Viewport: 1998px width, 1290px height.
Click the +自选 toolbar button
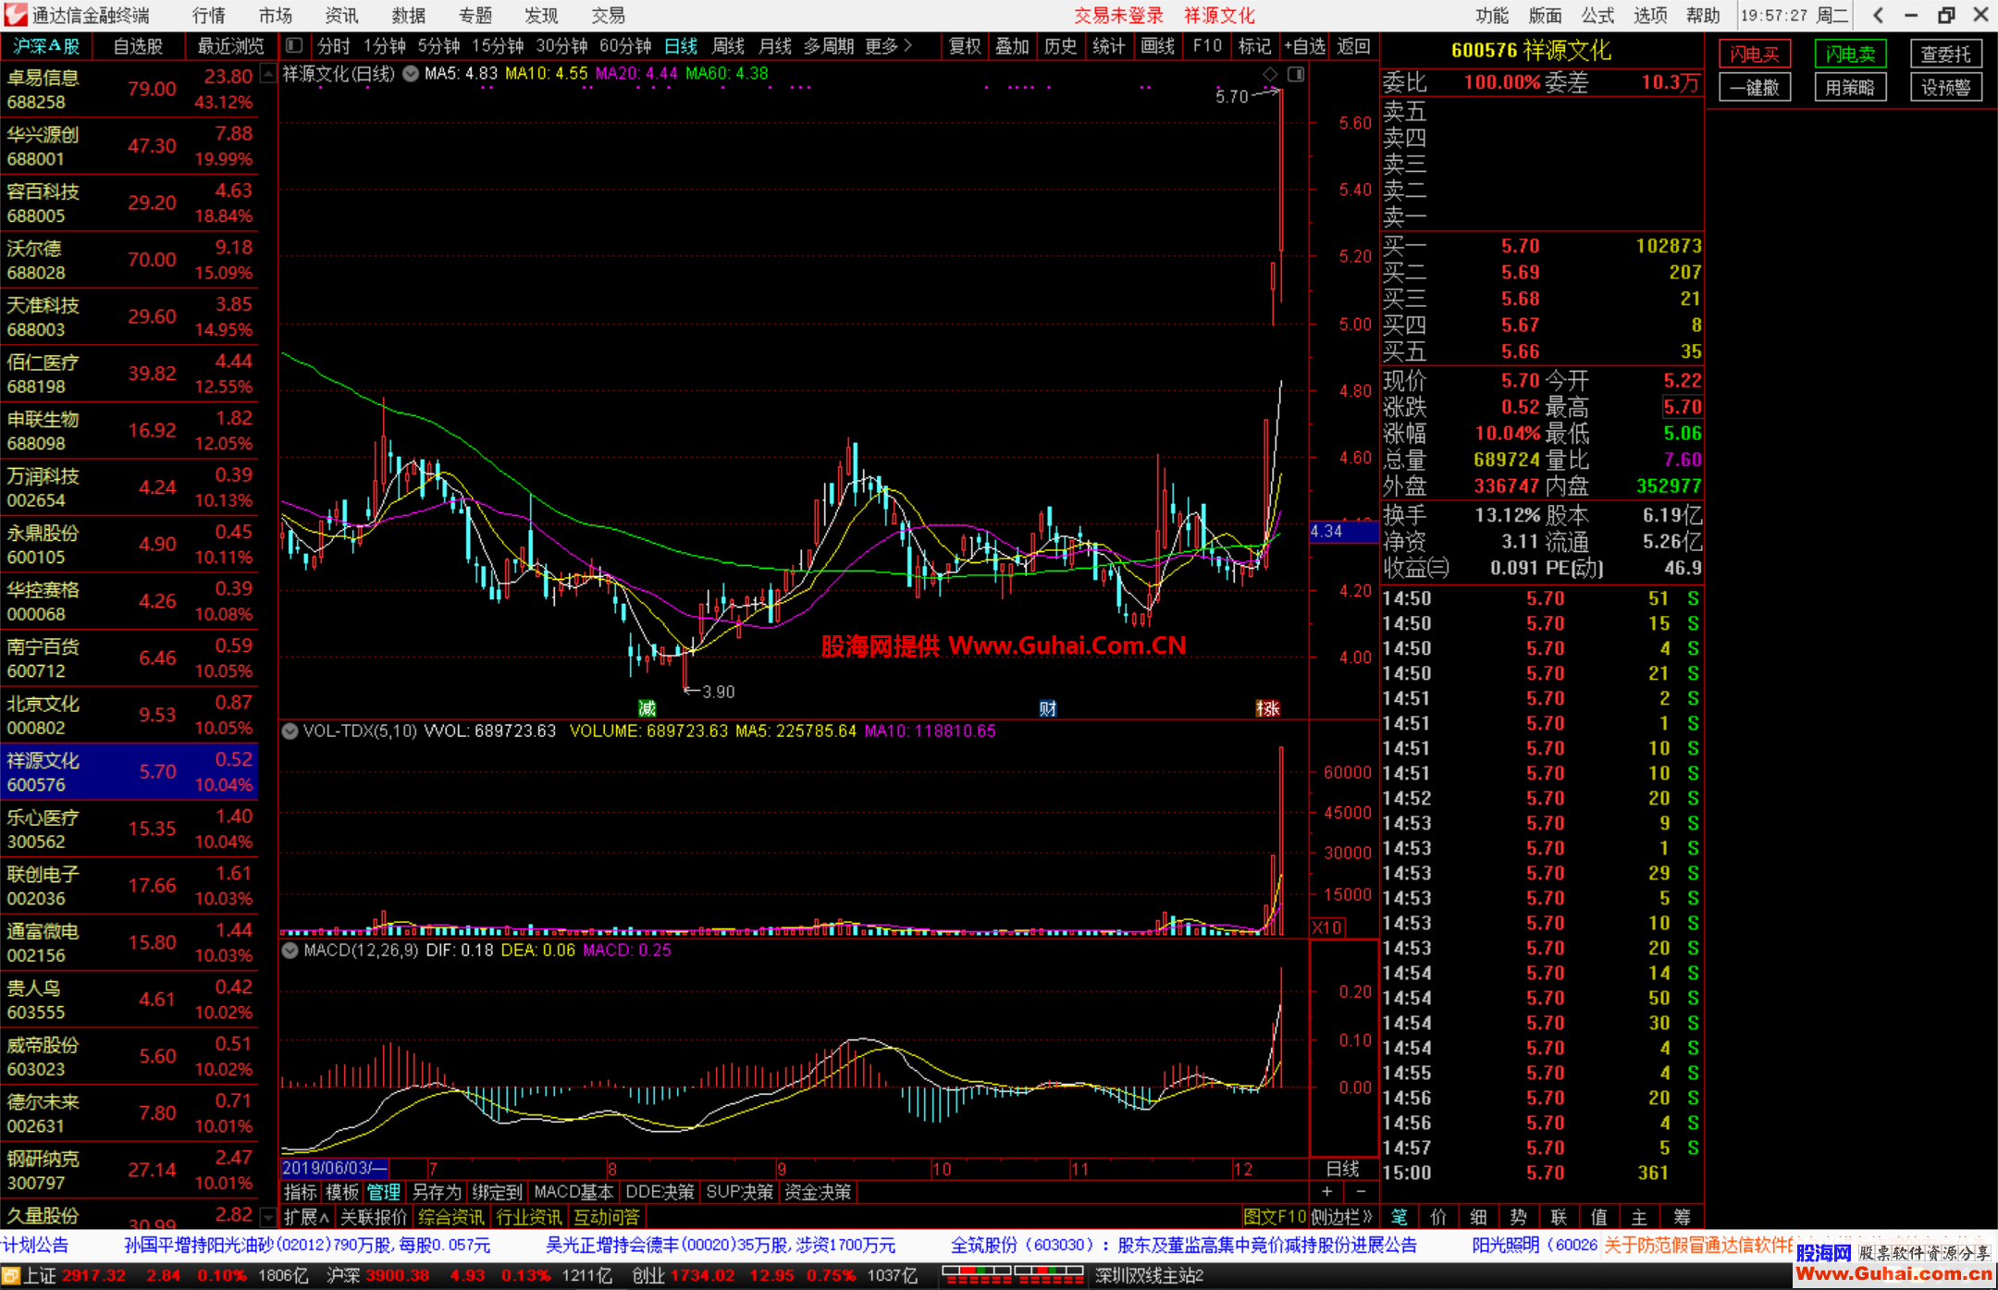(x=1304, y=45)
